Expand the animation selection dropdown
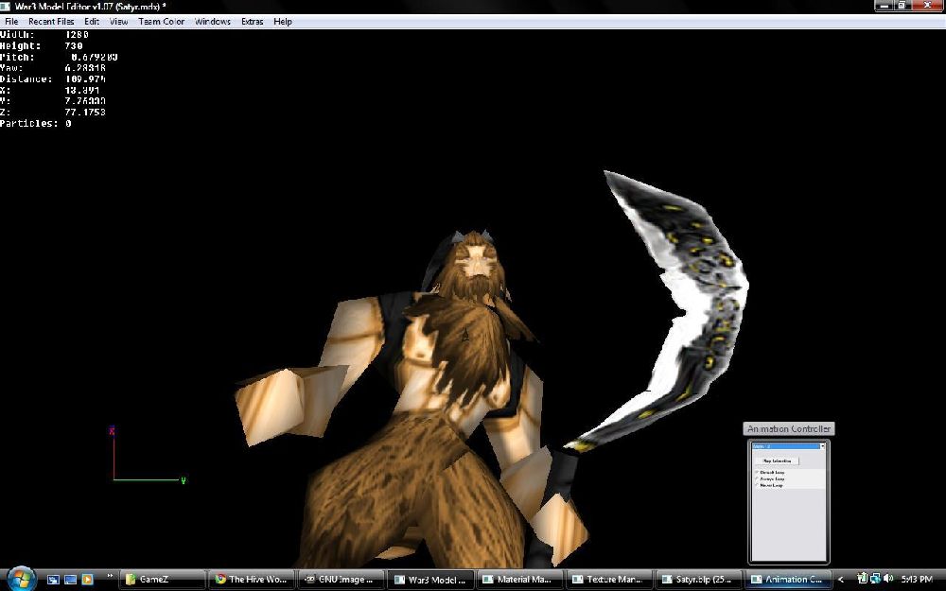 (x=822, y=446)
